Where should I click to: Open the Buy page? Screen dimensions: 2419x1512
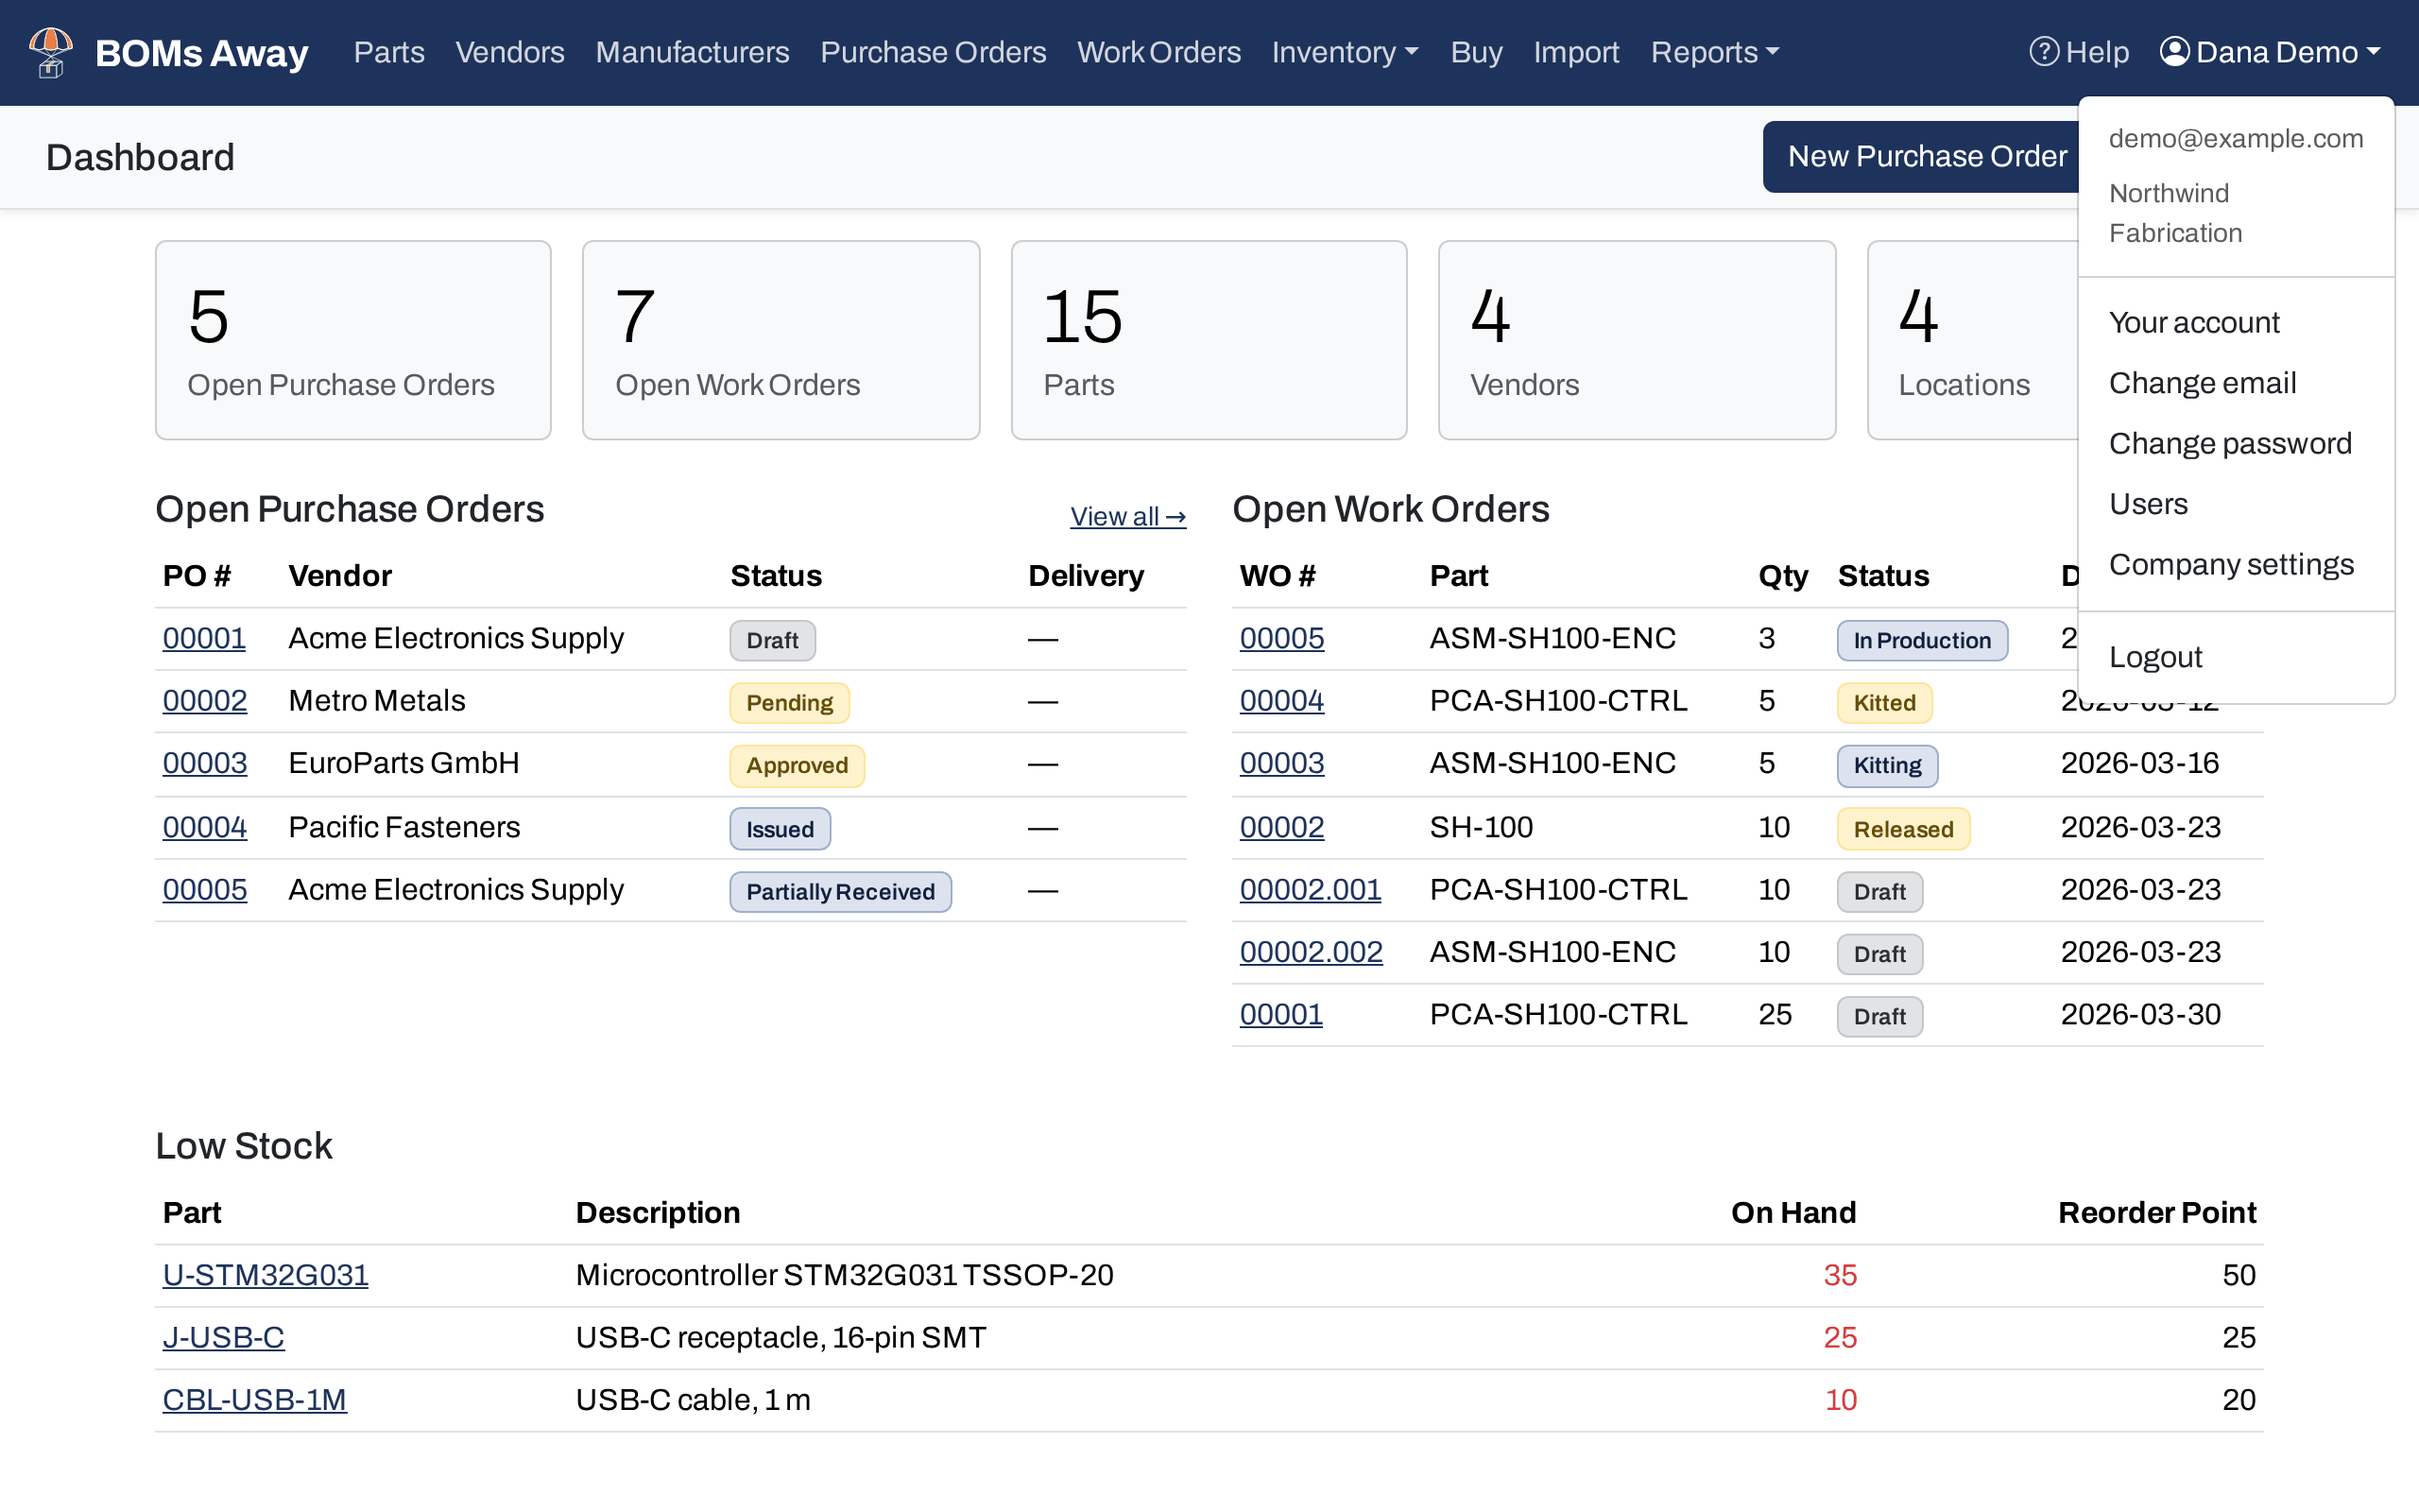1475,52
